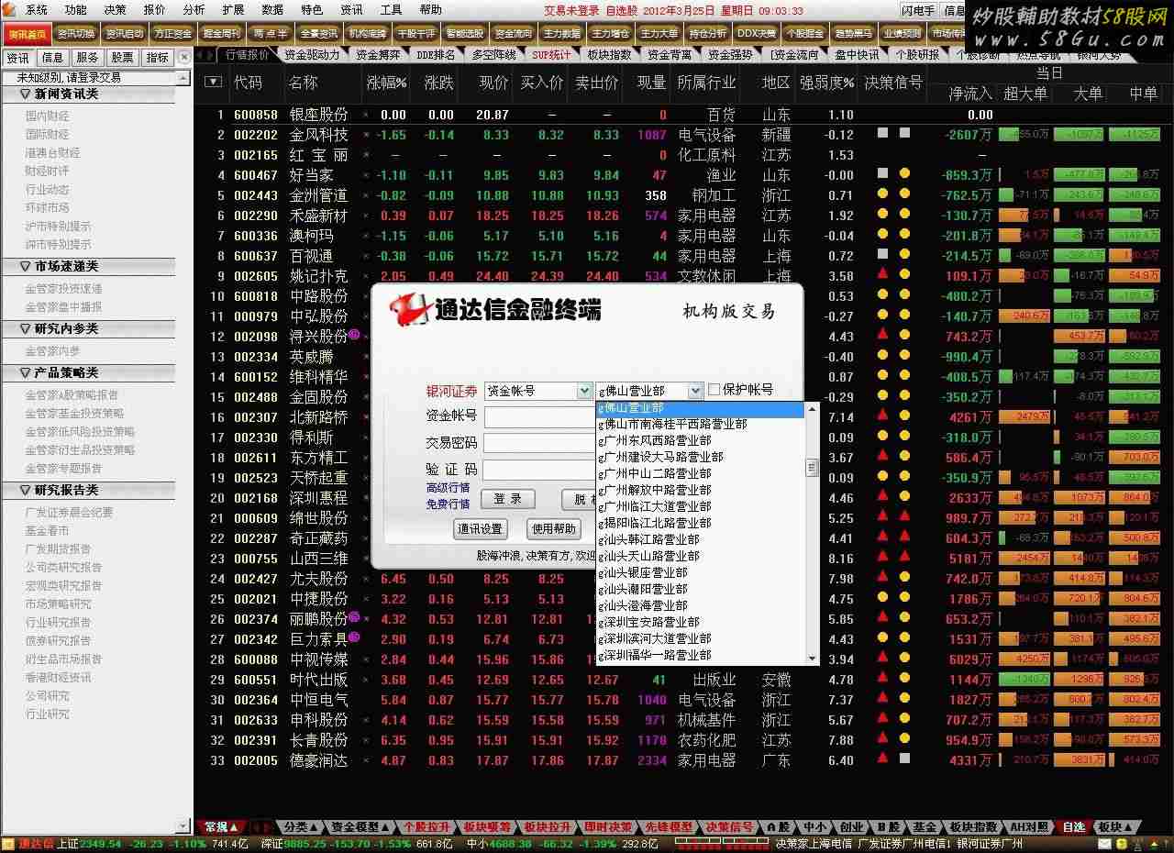Expand the 资金模型▲ bottom tab menu
The image size is (1174, 853).
click(361, 826)
